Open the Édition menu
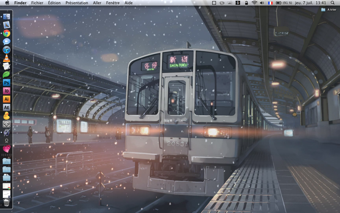 tap(54, 3)
